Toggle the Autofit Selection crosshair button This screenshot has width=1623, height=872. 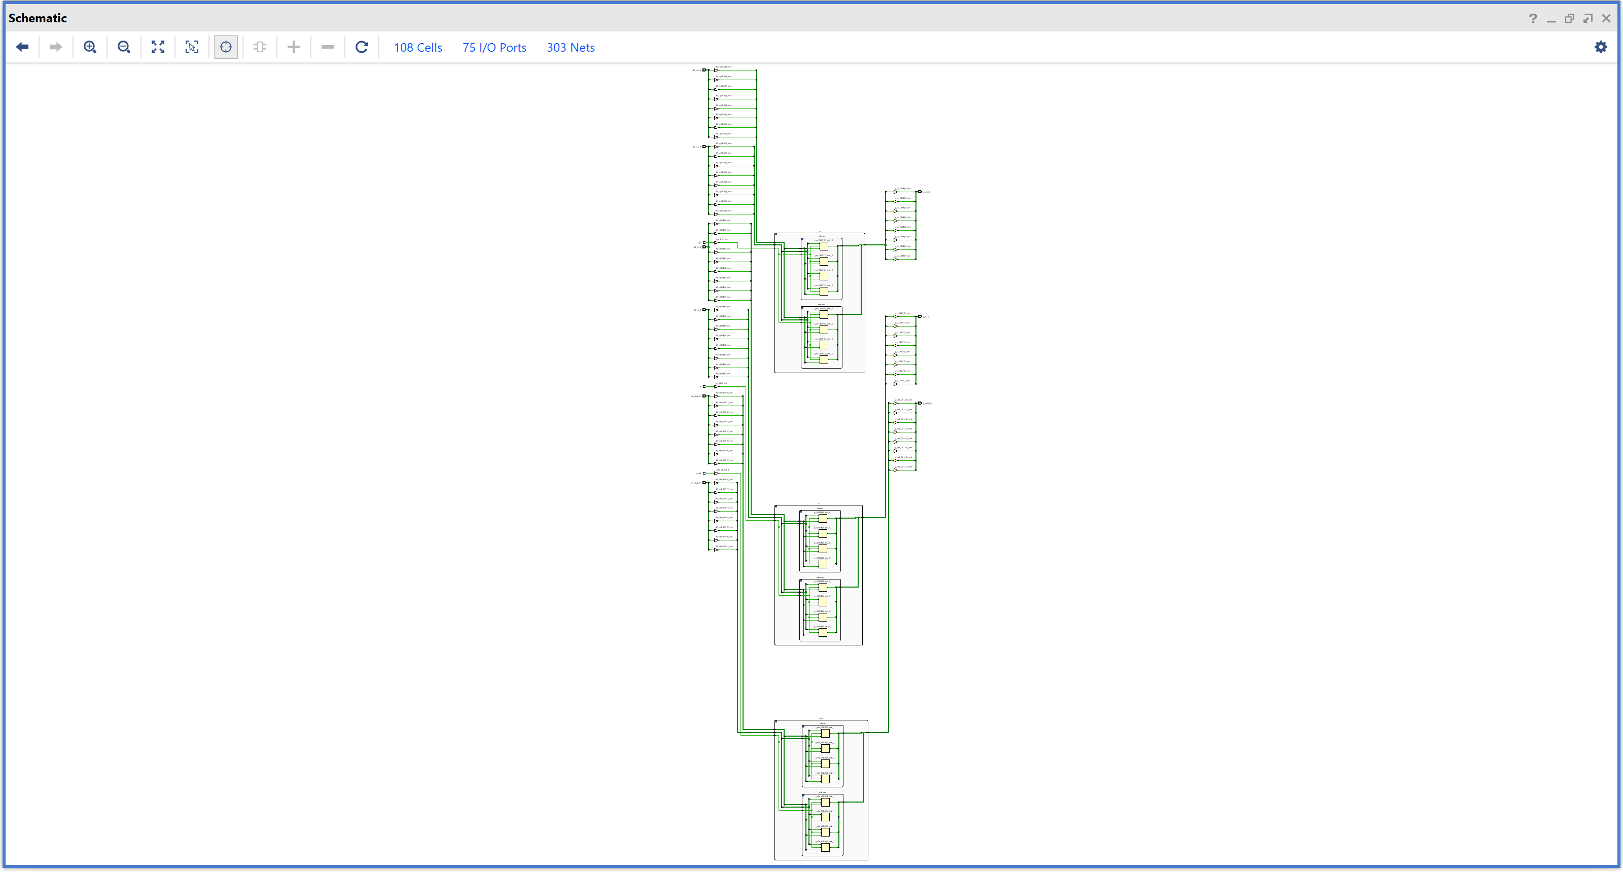[226, 47]
